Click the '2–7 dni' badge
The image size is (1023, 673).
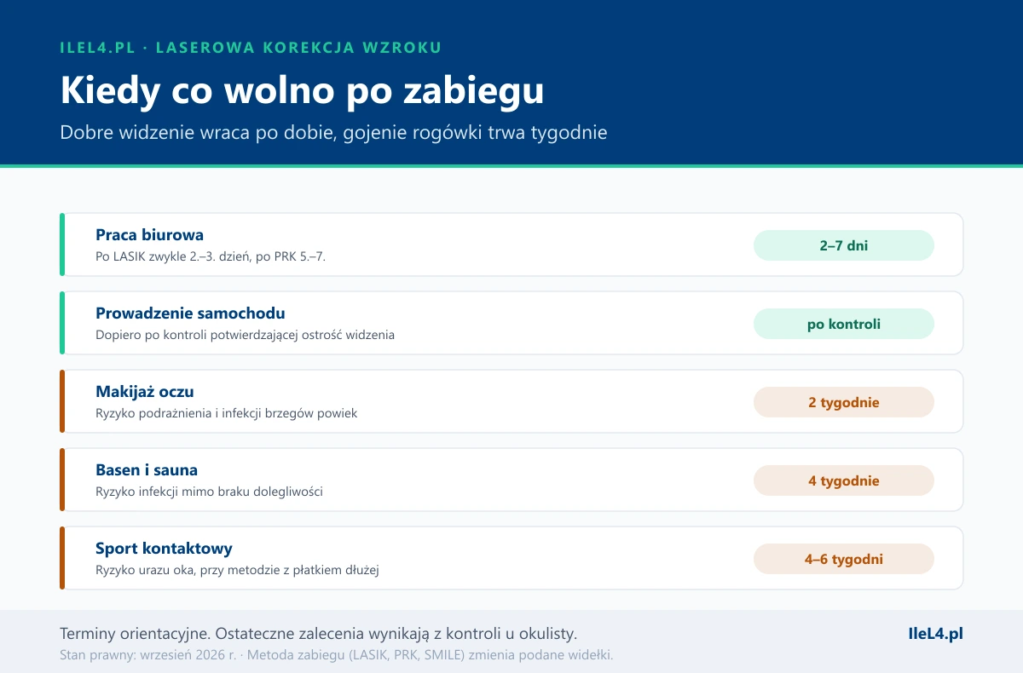pyautogui.click(x=844, y=245)
